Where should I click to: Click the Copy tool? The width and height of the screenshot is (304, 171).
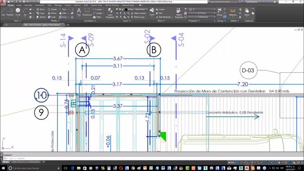pyautogui.click(x=40, y=13)
